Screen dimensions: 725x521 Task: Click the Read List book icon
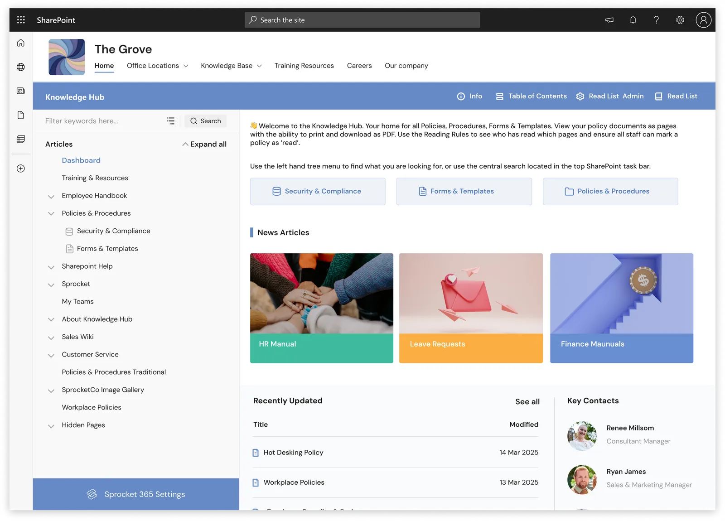tap(659, 96)
